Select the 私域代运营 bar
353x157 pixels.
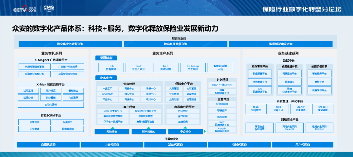tap(239, 144)
